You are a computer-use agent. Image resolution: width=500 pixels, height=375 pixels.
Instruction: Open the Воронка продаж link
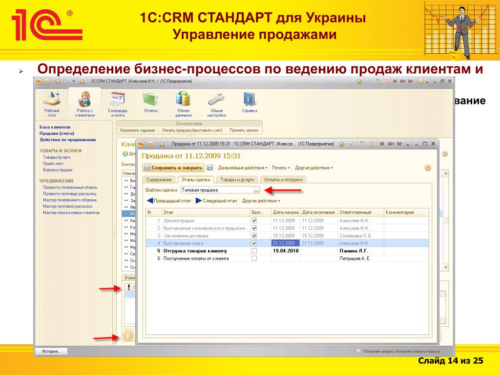tap(58, 170)
